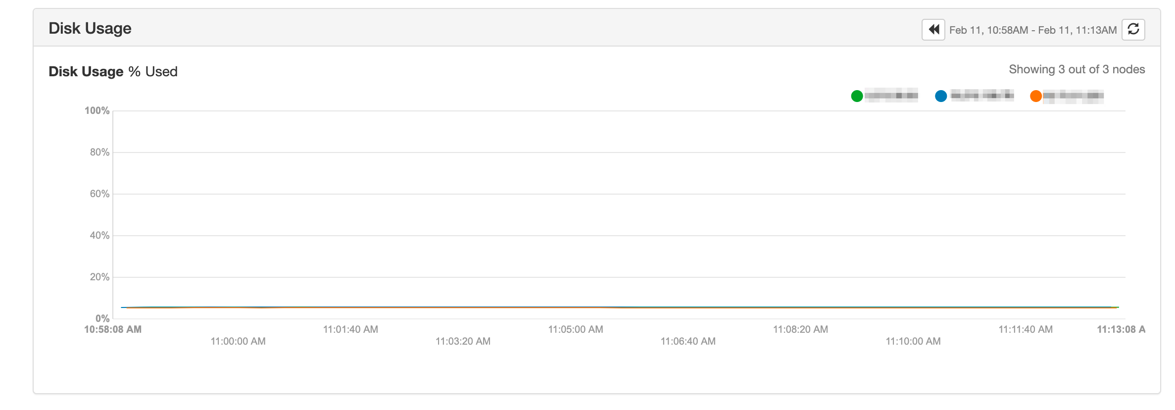Viewport: 1175px width, 410px height.
Task: Select the 11:05:00 AM time axis label
Action: click(x=576, y=329)
